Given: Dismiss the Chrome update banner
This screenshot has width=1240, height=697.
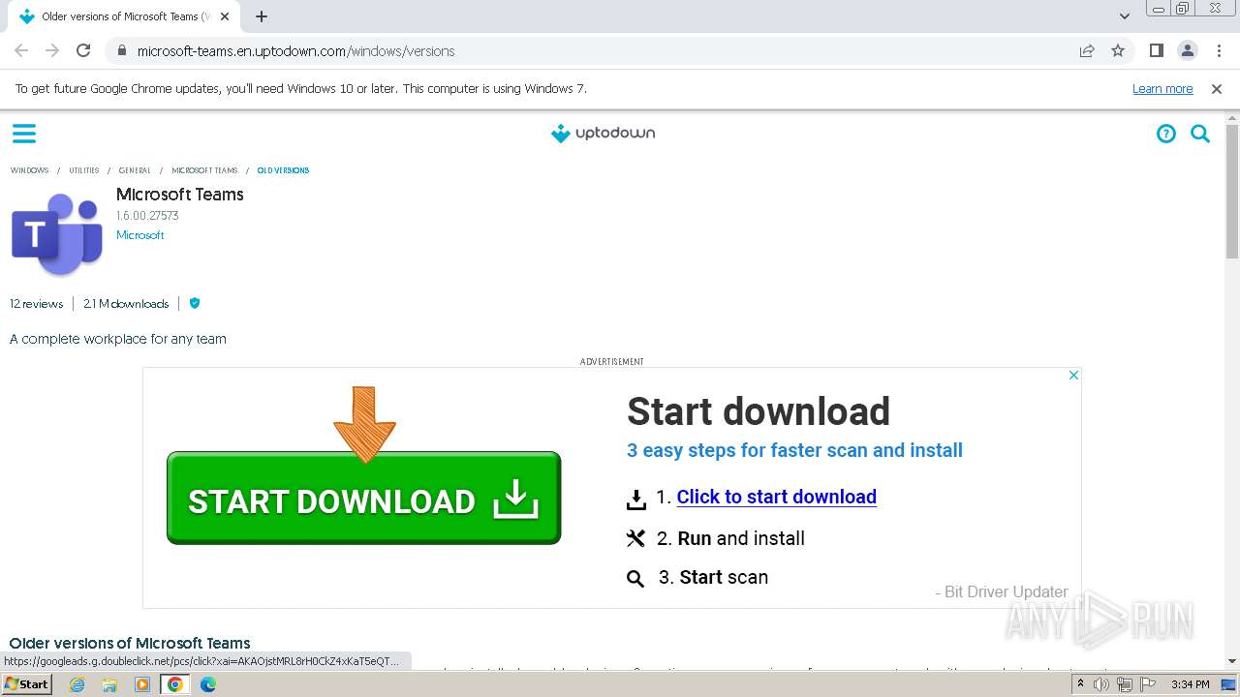Looking at the screenshot, I should 1217,88.
